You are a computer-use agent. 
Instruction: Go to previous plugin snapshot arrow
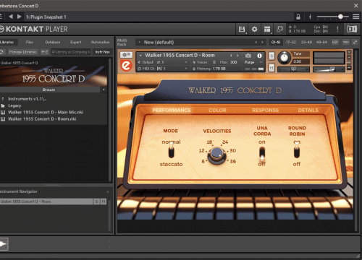click(11, 17)
